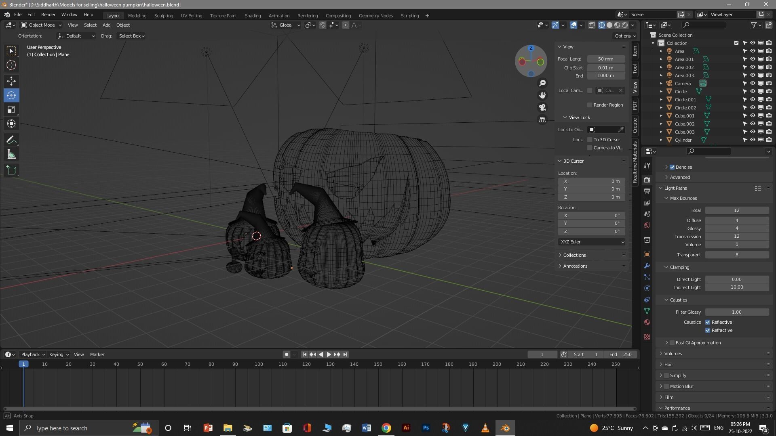Play the animation
Image resolution: width=776 pixels, height=436 pixels.
point(329,354)
